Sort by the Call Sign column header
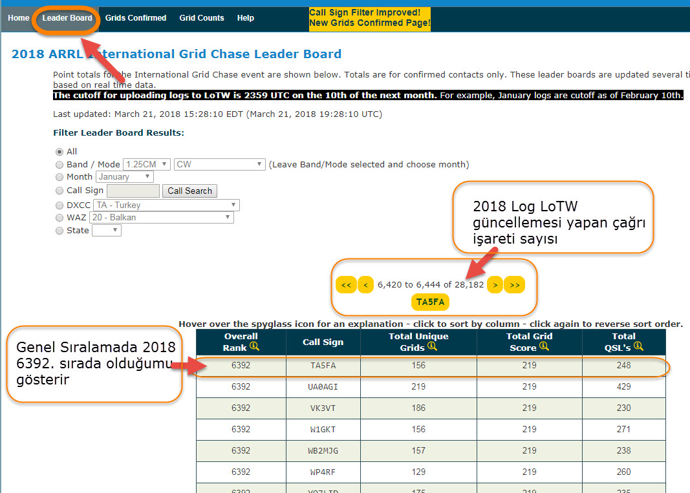This screenshot has height=493, width=690. 323,342
